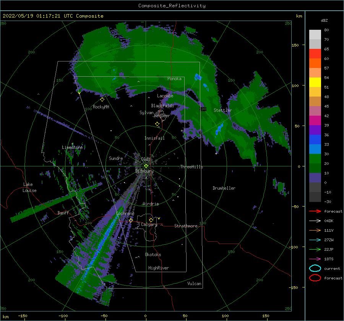Select the 65 dBZ red color swatch
This screenshot has height=321, width=344.
315,53
